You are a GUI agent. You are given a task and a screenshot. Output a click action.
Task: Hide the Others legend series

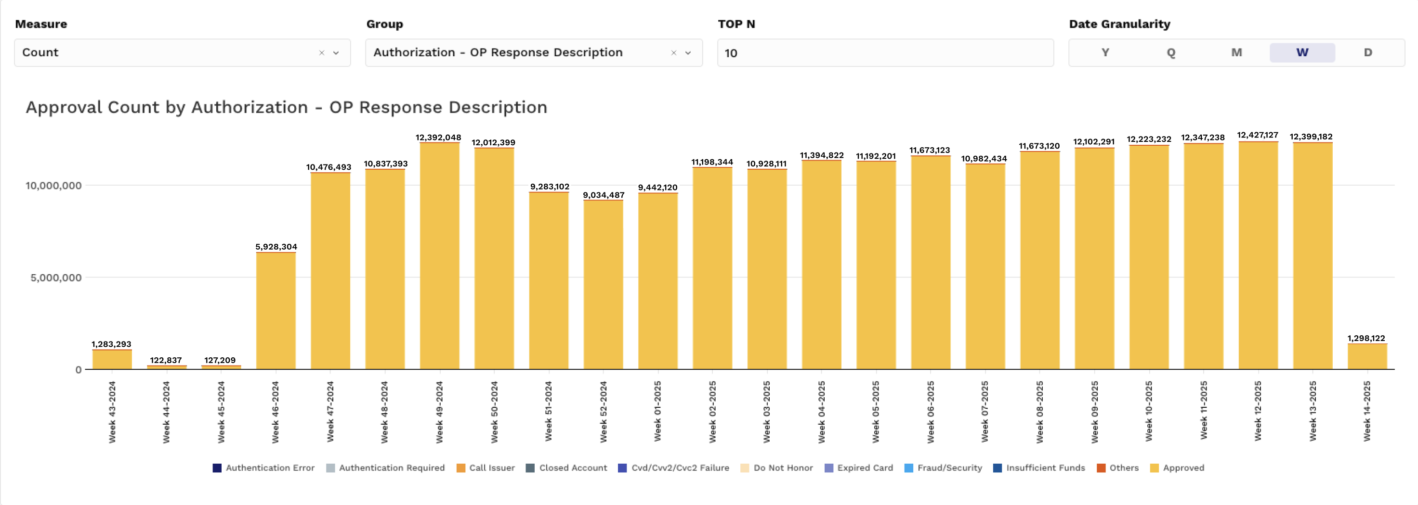tap(1101, 467)
